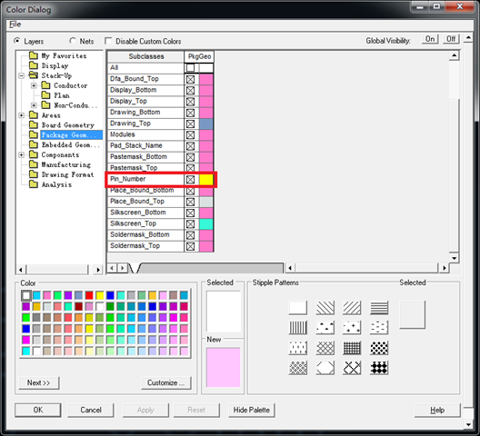Select the diagonal cross-hatch stipple pattern

click(325, 348)
